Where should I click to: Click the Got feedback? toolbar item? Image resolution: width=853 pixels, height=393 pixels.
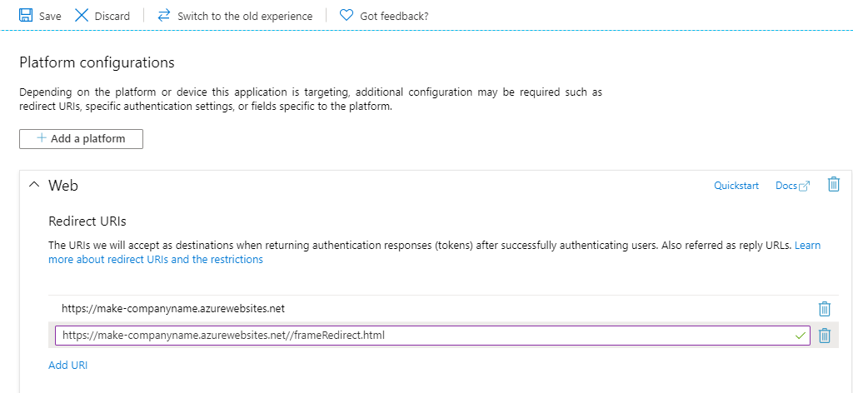(x=394, y=16)
